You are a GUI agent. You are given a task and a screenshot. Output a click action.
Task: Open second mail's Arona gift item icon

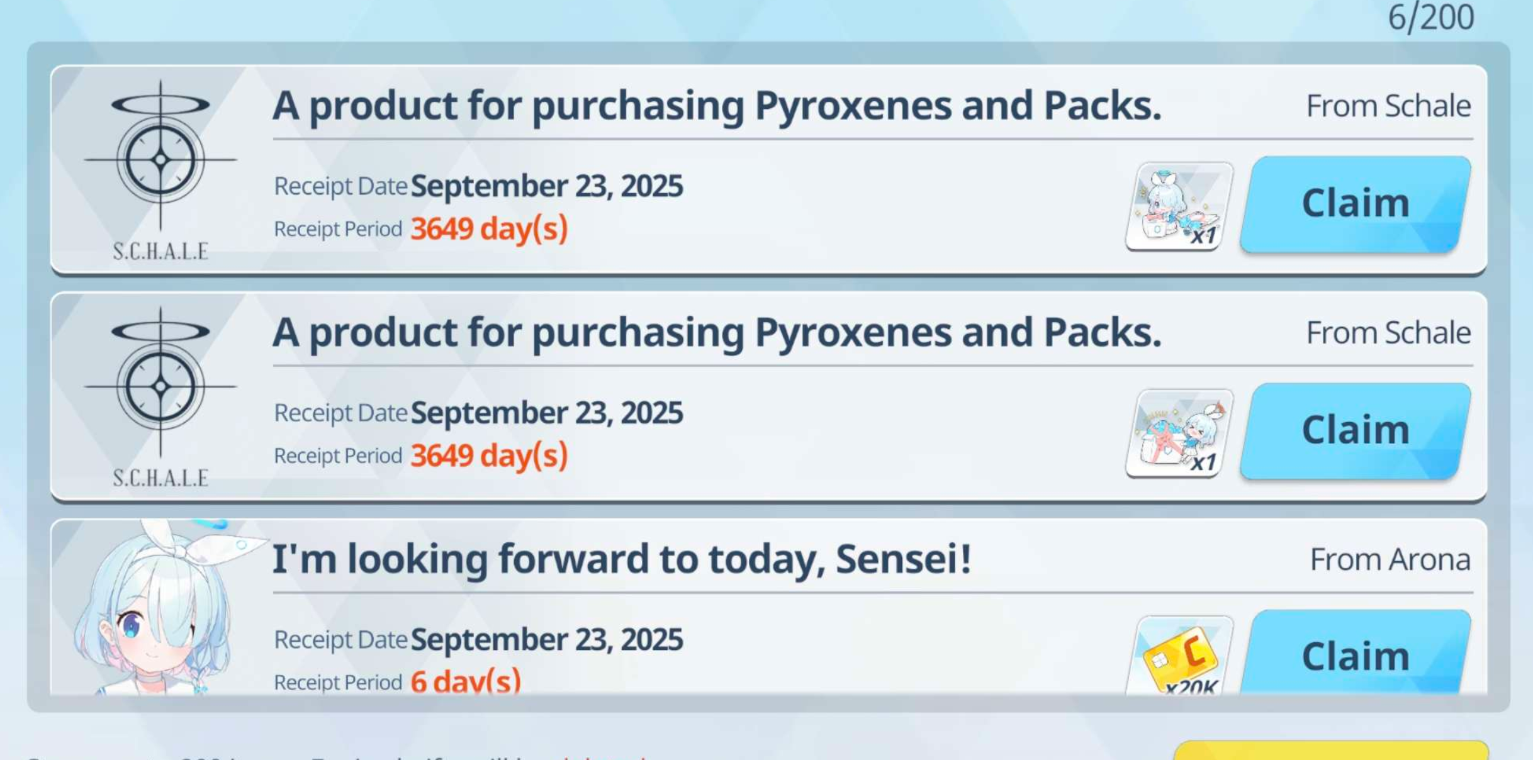pyautogui.click(x=1179, y=433)
